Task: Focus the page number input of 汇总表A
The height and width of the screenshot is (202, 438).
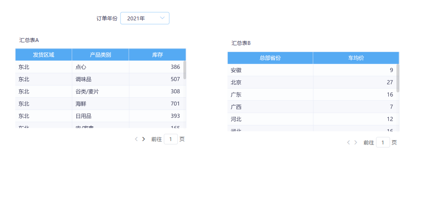Action: 171,139
